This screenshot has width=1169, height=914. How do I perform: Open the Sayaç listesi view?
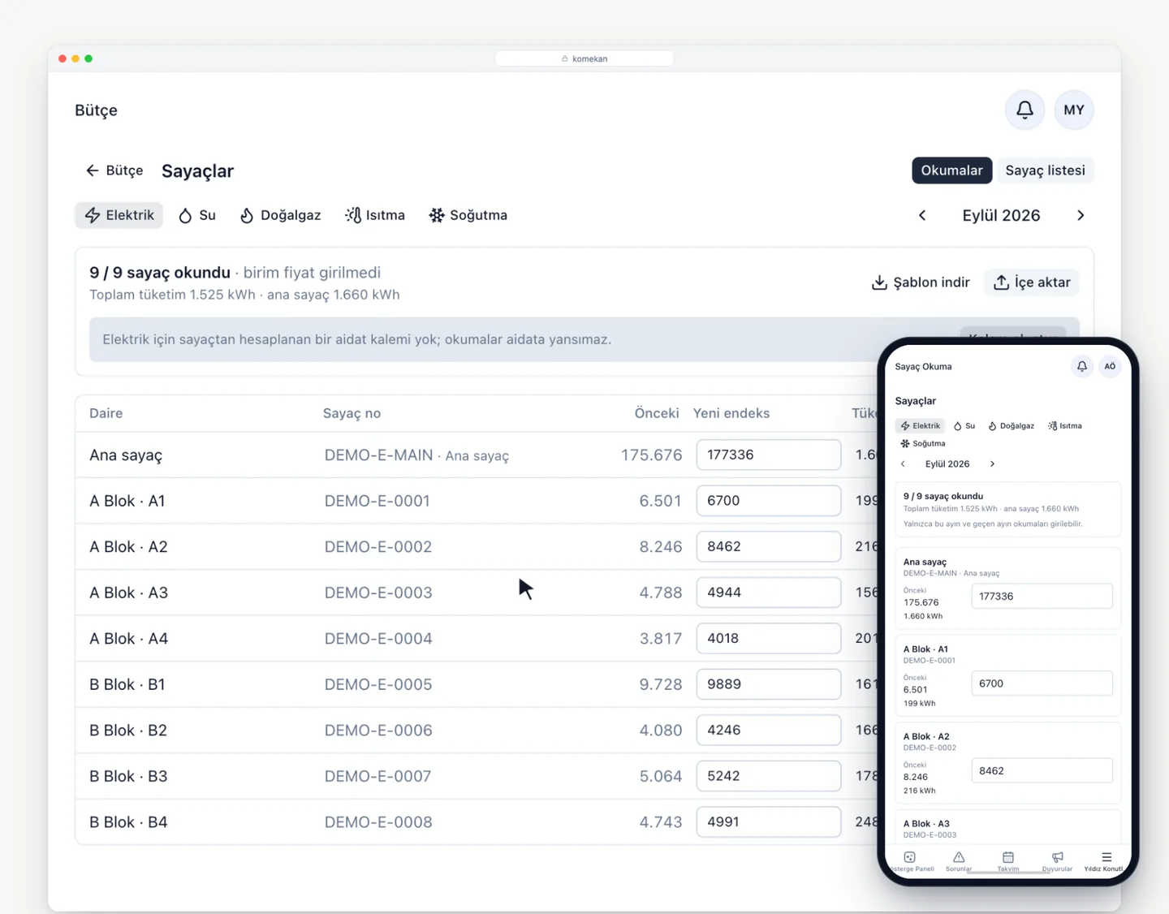(1045, 170)
